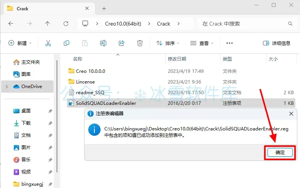Open 图库 in sidebar
Screen dimensions: 300x188
pyautogui.click(x=22, y=74)
